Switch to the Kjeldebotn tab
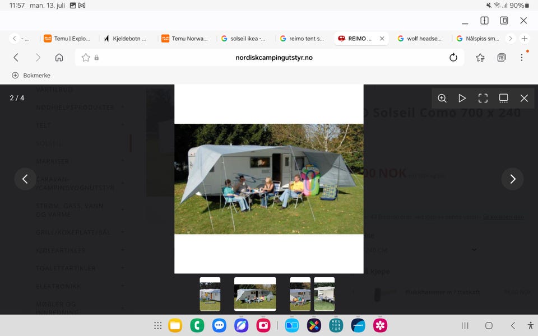538x336 pixels. tap(126, 39)
